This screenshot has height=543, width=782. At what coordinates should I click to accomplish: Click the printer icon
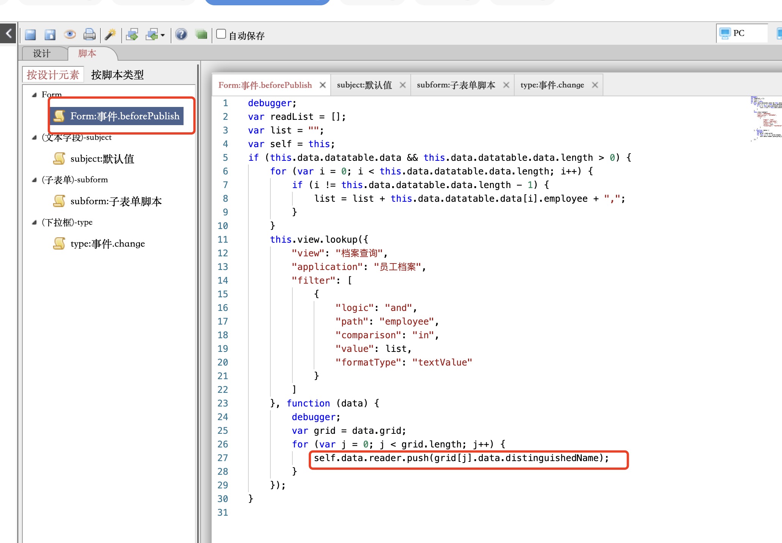coord(90,35)
